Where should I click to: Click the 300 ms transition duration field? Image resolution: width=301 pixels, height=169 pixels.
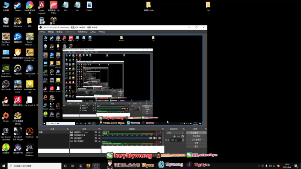[176, 140]
